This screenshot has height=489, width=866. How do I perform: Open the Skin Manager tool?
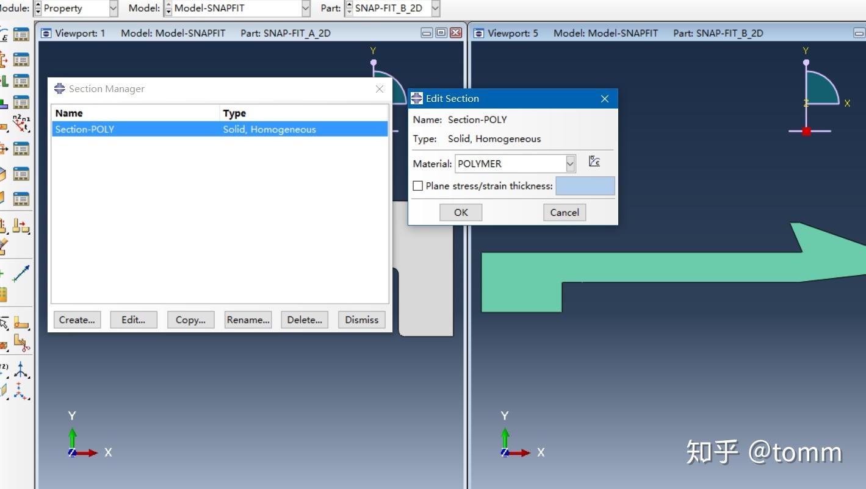tap(21, 174)
